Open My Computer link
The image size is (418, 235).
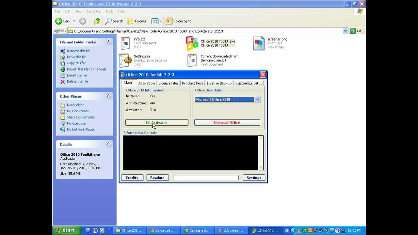coord(77,123)
